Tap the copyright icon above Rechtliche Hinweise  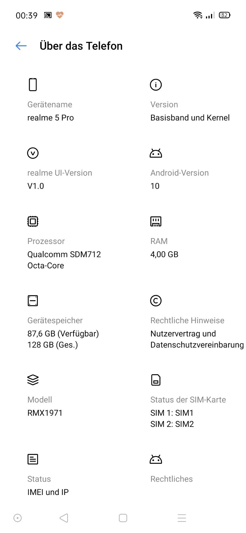[156, 301]
